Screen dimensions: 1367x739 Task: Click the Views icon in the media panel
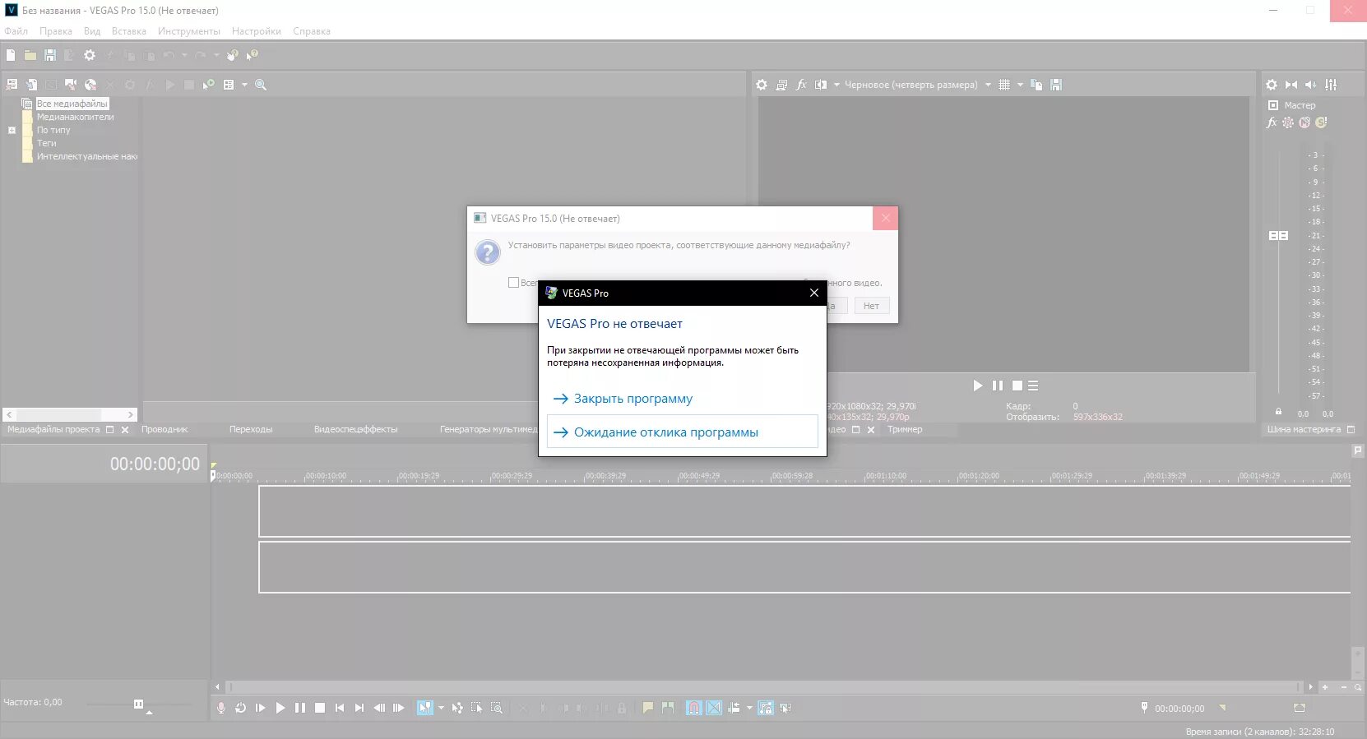(x=229, y=85)
